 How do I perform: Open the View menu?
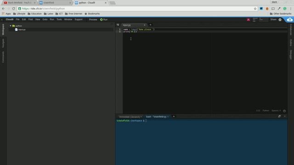(38, 19)
